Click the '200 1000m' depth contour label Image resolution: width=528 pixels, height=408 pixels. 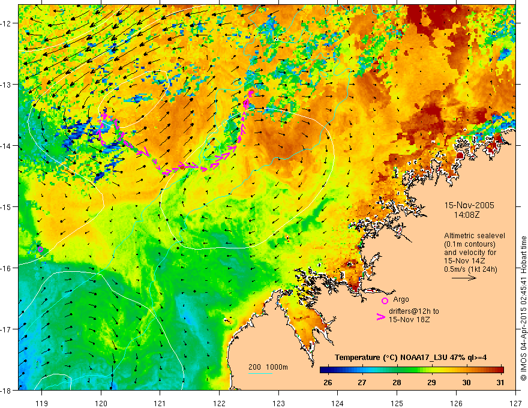[x=268, y=367]
